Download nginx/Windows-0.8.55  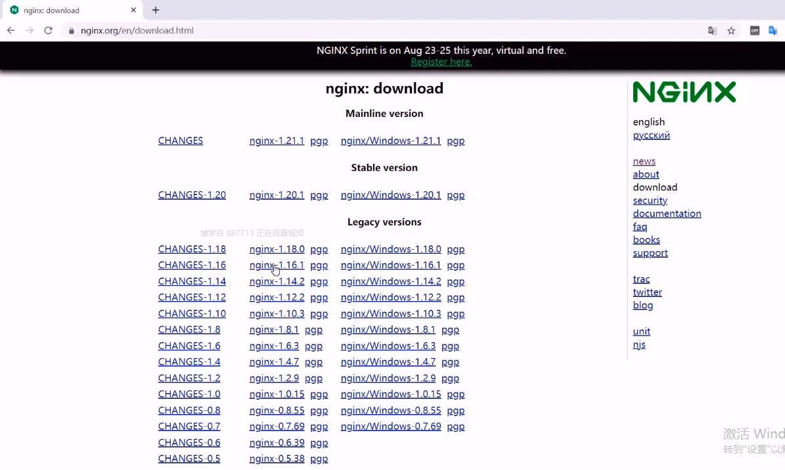click(391, 410)
